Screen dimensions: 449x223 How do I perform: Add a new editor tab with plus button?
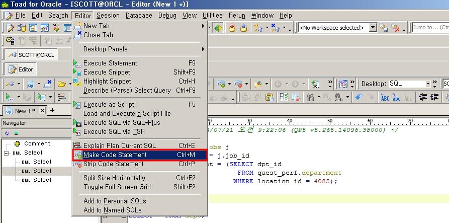[52, 111]
